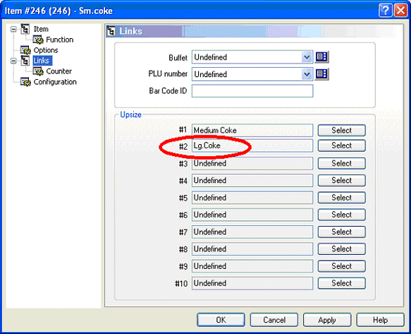Select the Counter tree label
The height and width of the screenshot is (334, 411).
59,71
